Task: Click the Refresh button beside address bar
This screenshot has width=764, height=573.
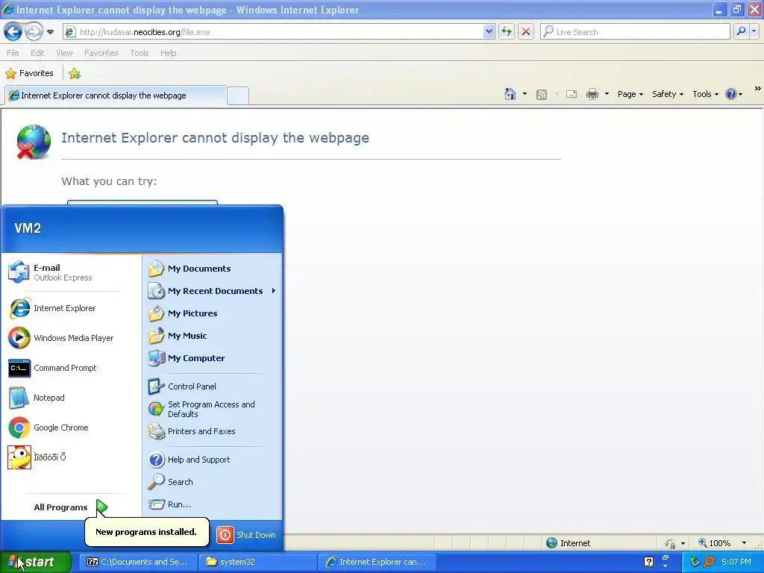Action: [x=507, y=32]
